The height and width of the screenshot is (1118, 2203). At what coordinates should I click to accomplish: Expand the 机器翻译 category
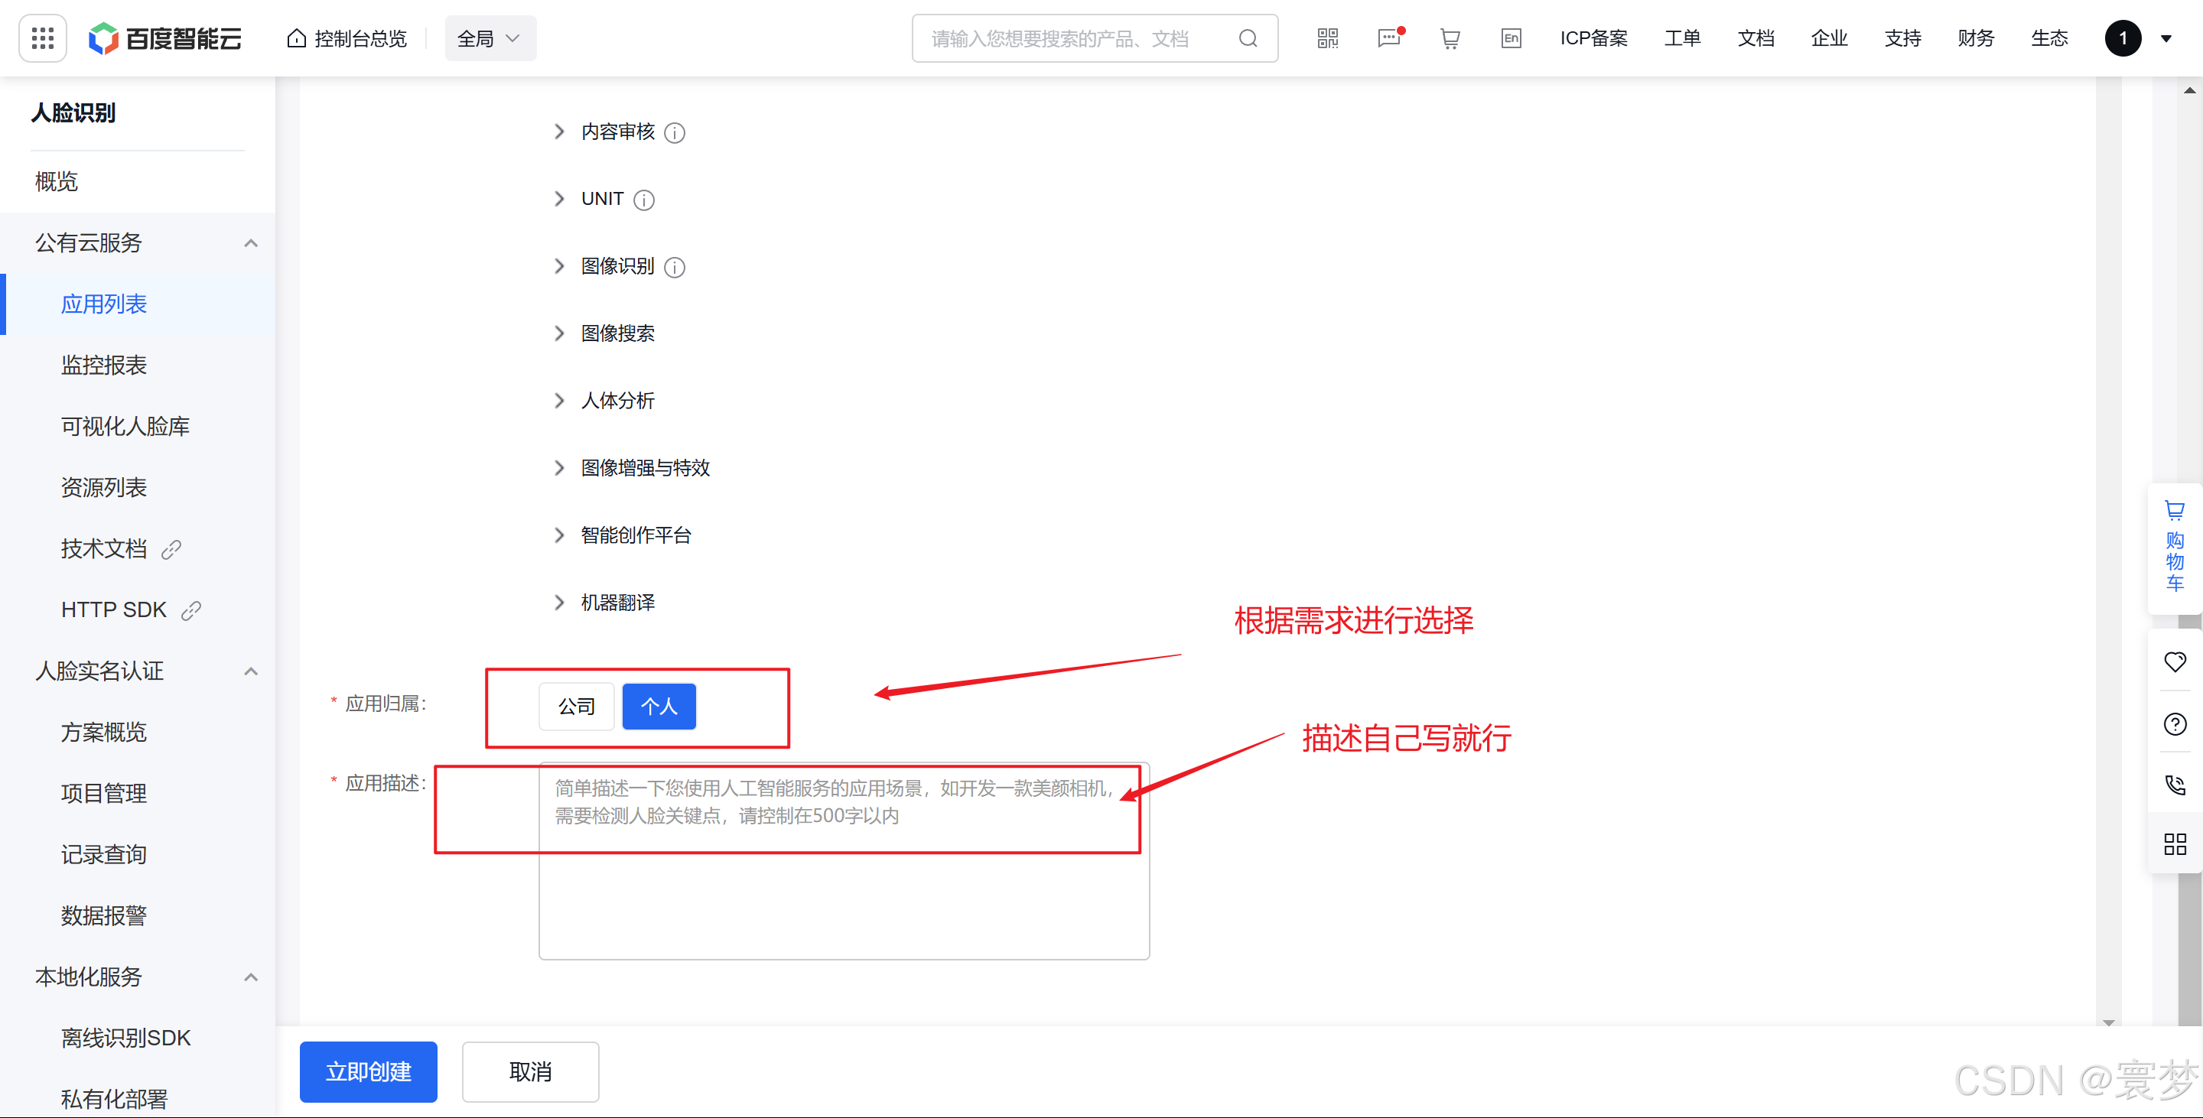coord(559,603)
